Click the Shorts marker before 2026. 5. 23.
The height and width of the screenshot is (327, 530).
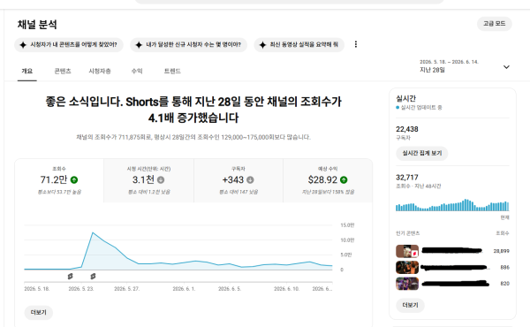tap(71, 277)
